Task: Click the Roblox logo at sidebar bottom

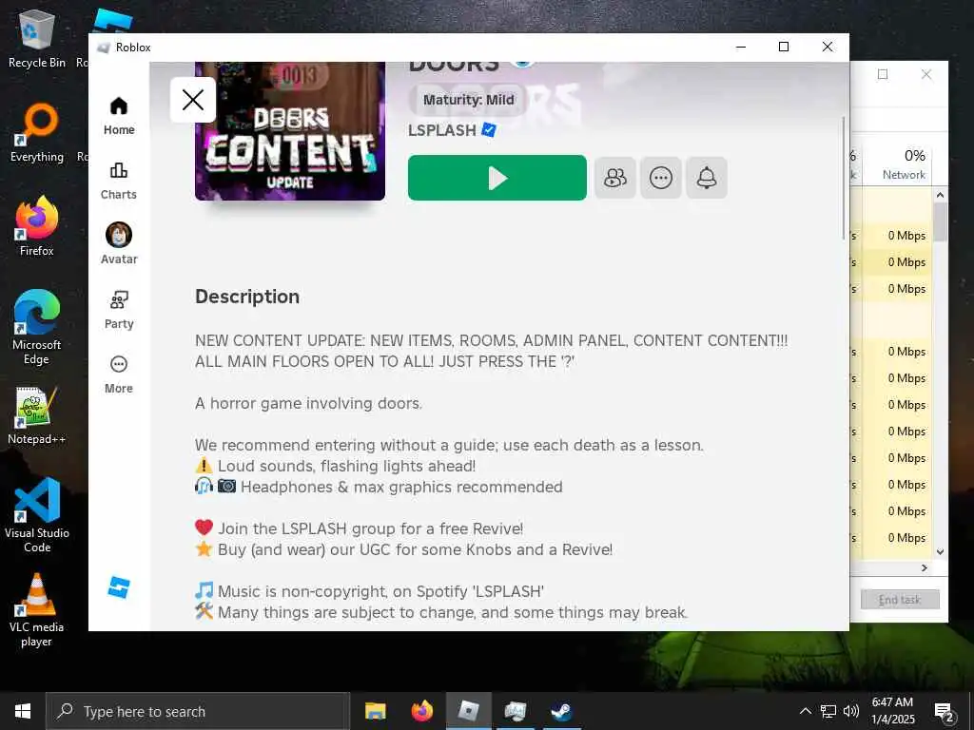Action: tap(119, 587)
